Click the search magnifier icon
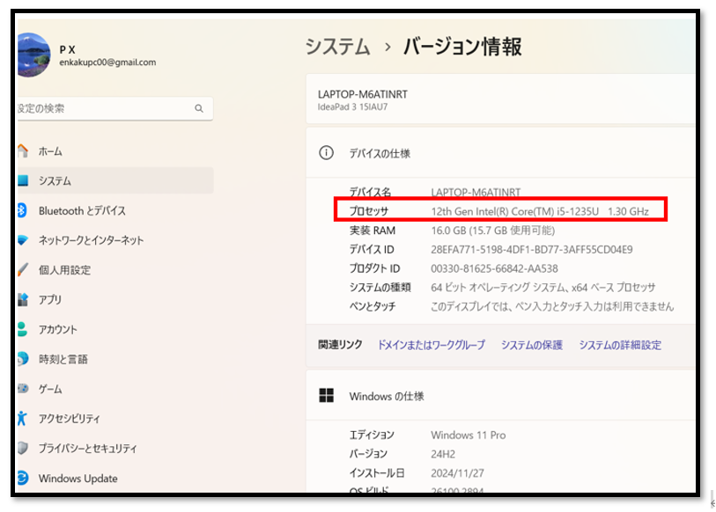Image resolution: width=716 pixels, height=512 pixels. tap(199, 108)
